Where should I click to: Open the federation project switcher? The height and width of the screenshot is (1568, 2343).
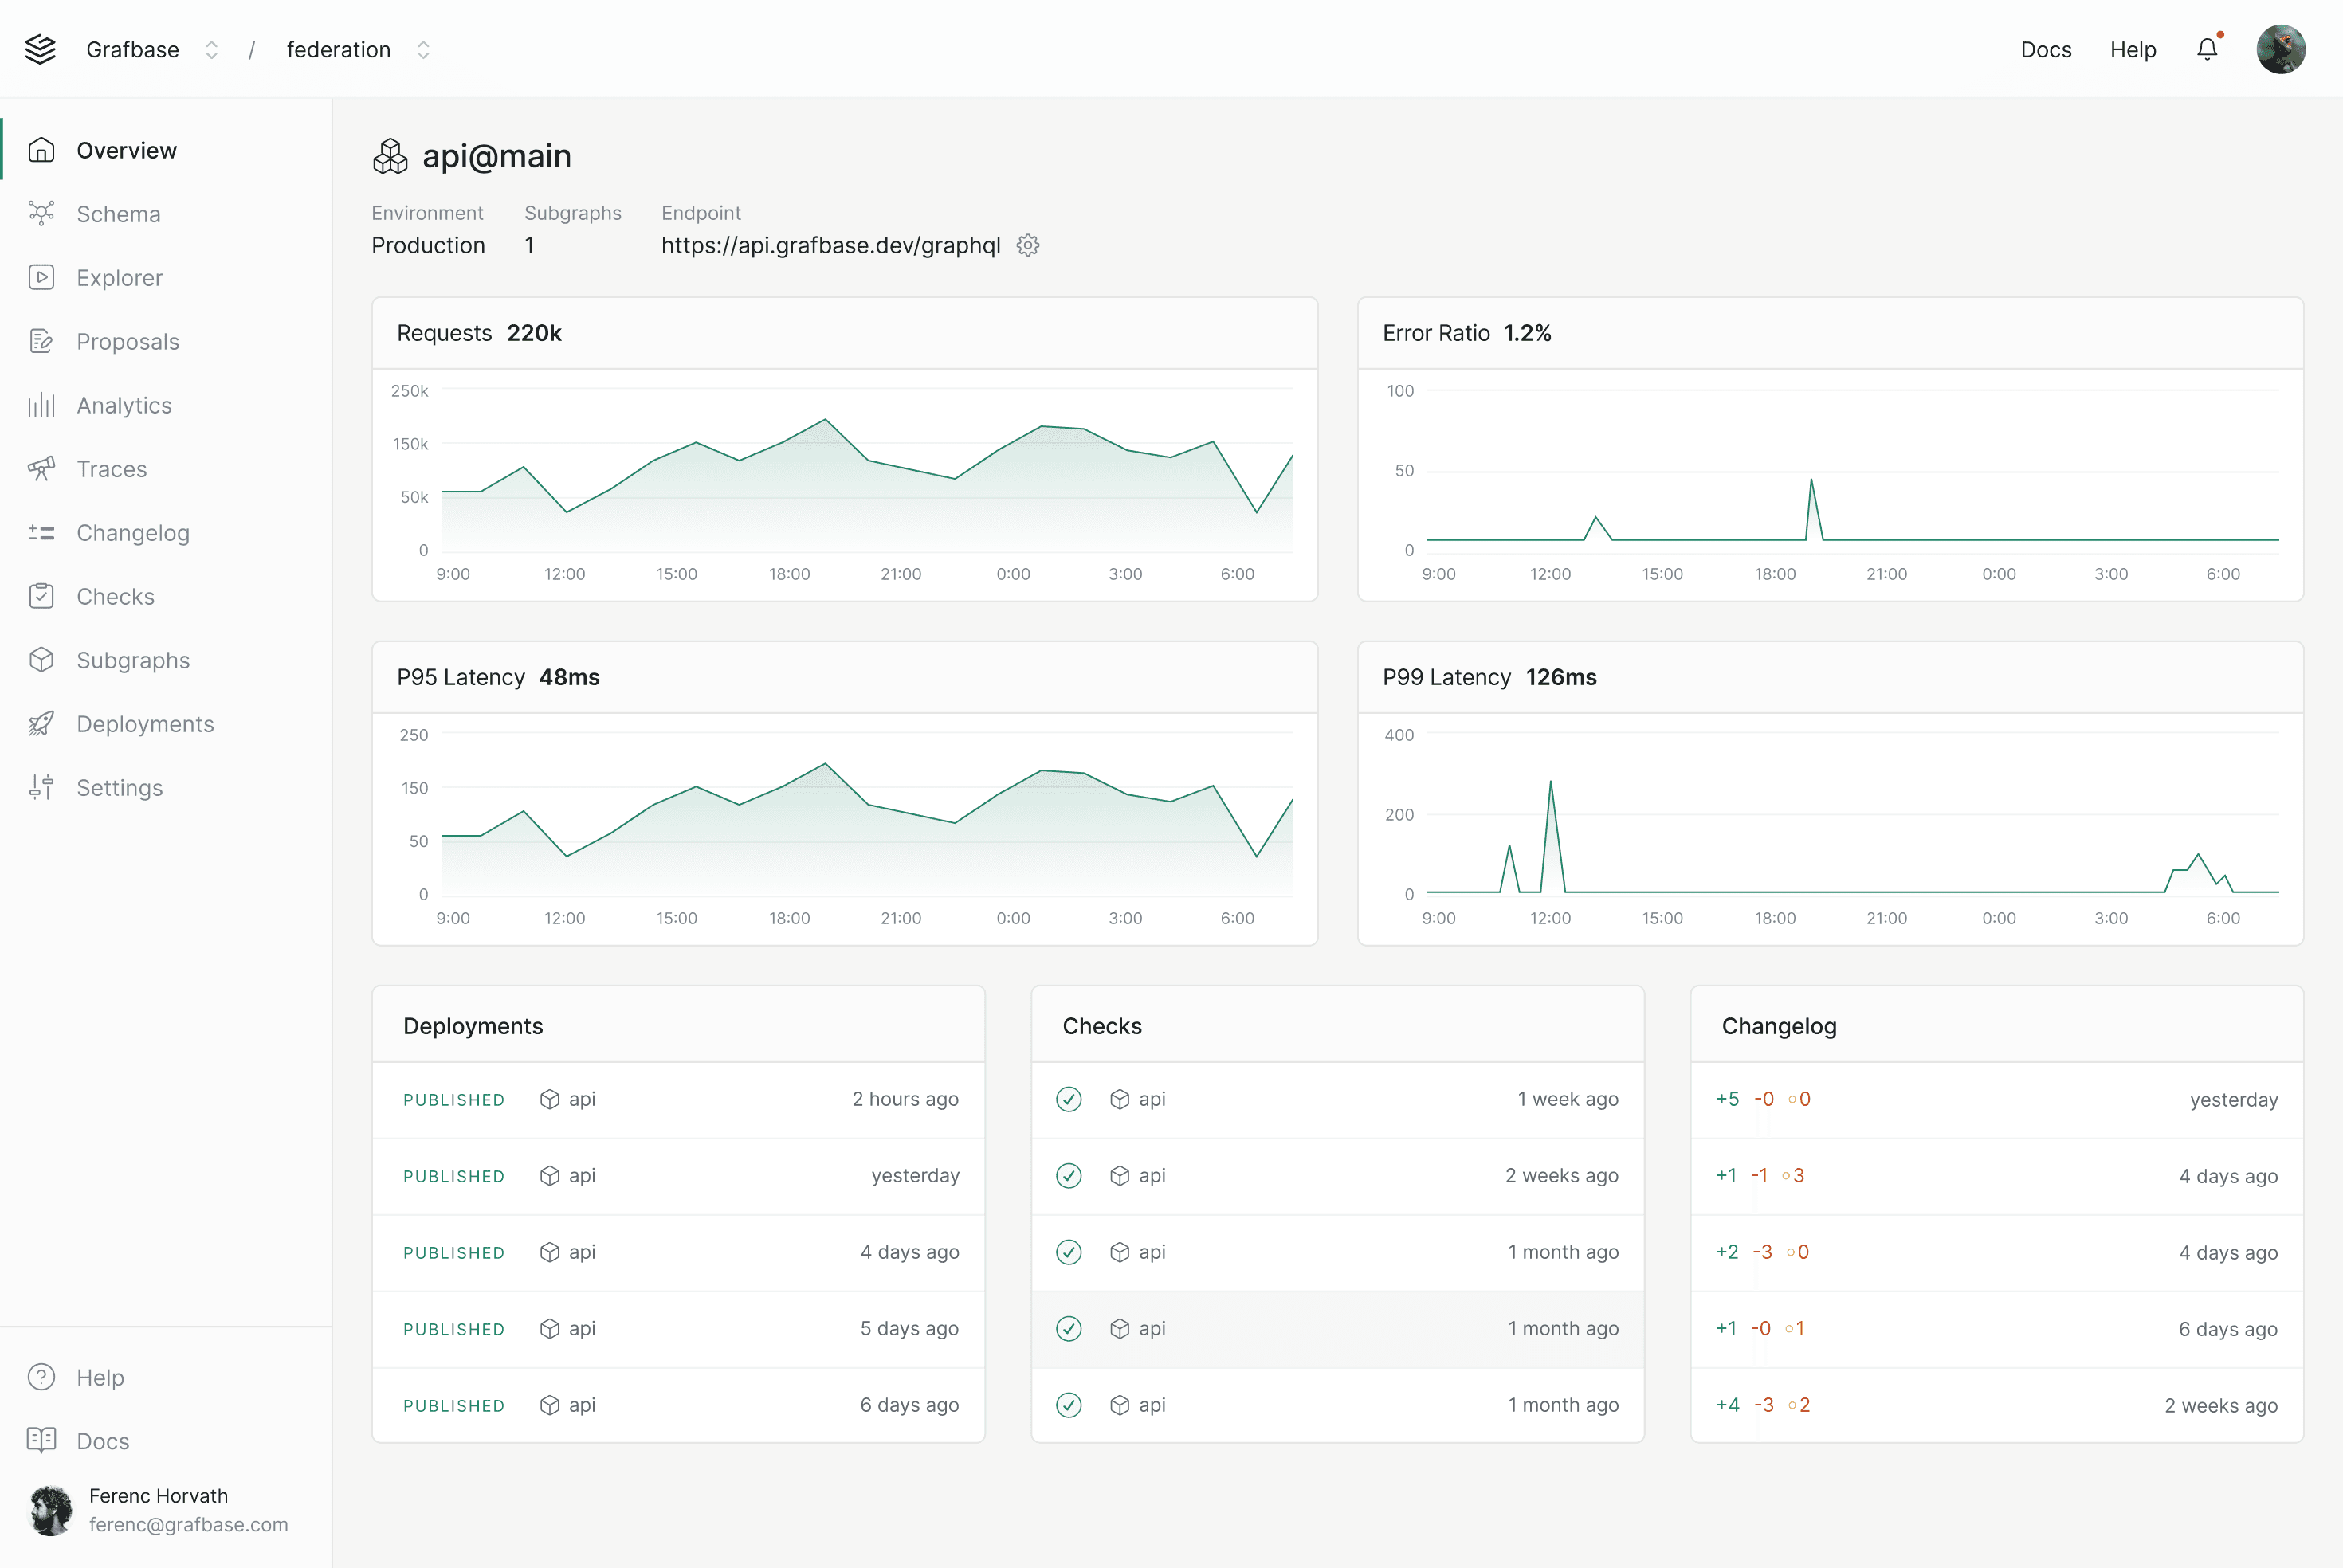tap(423, 49)
